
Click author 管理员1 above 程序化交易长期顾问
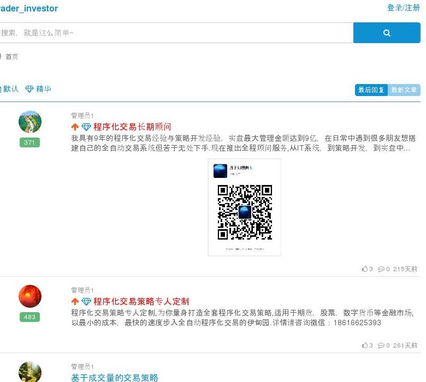coord(82,116)
